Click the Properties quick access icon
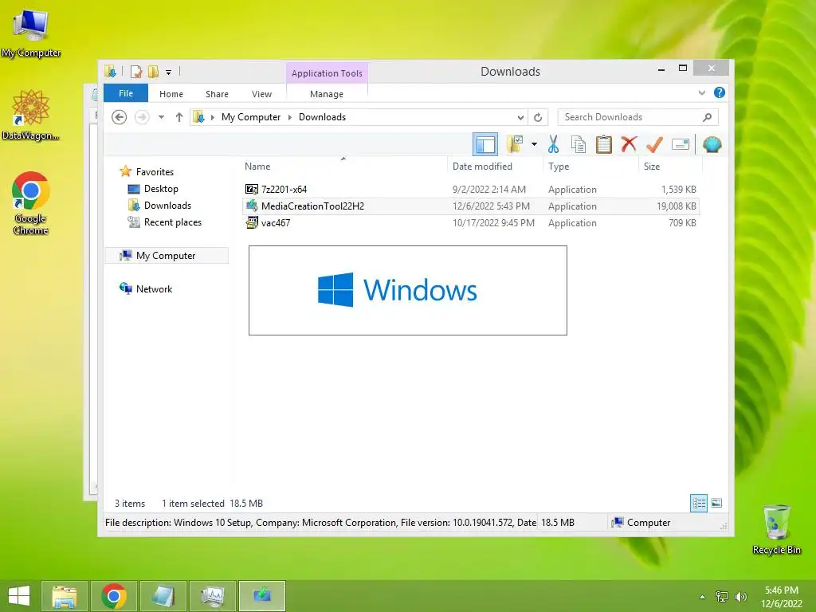The width and height of the screenshot is (816, 612). tap(136, 71)
